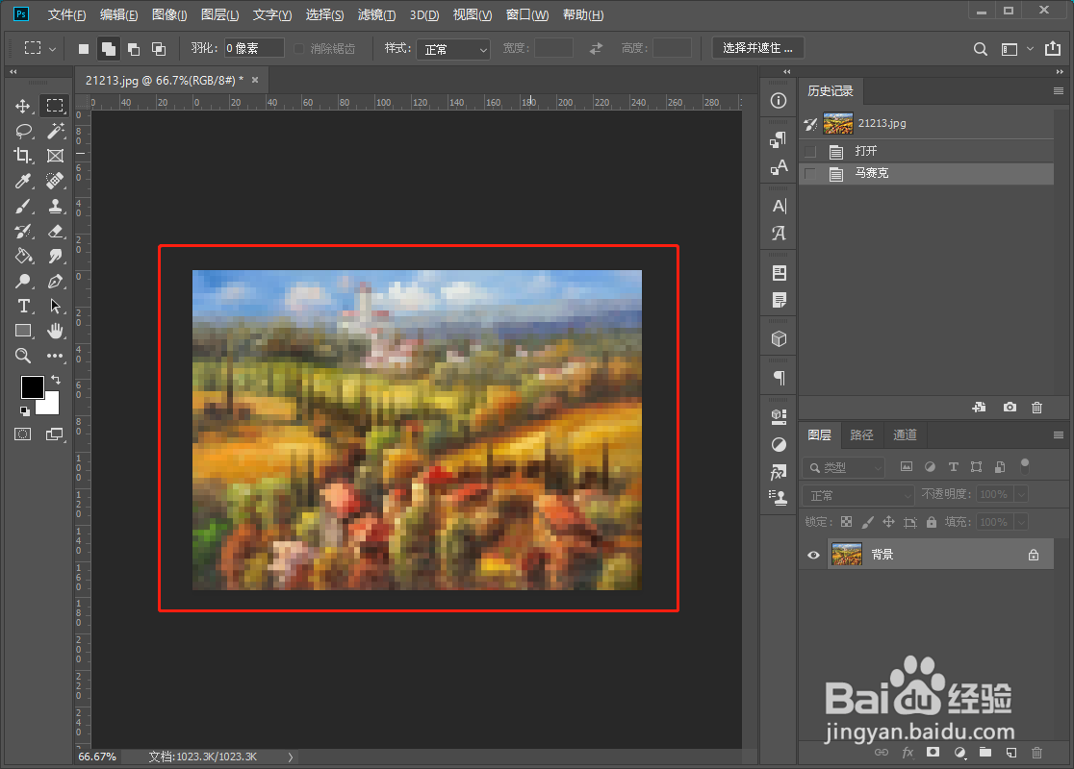Select the Lasso tool

tap(24, 131)
